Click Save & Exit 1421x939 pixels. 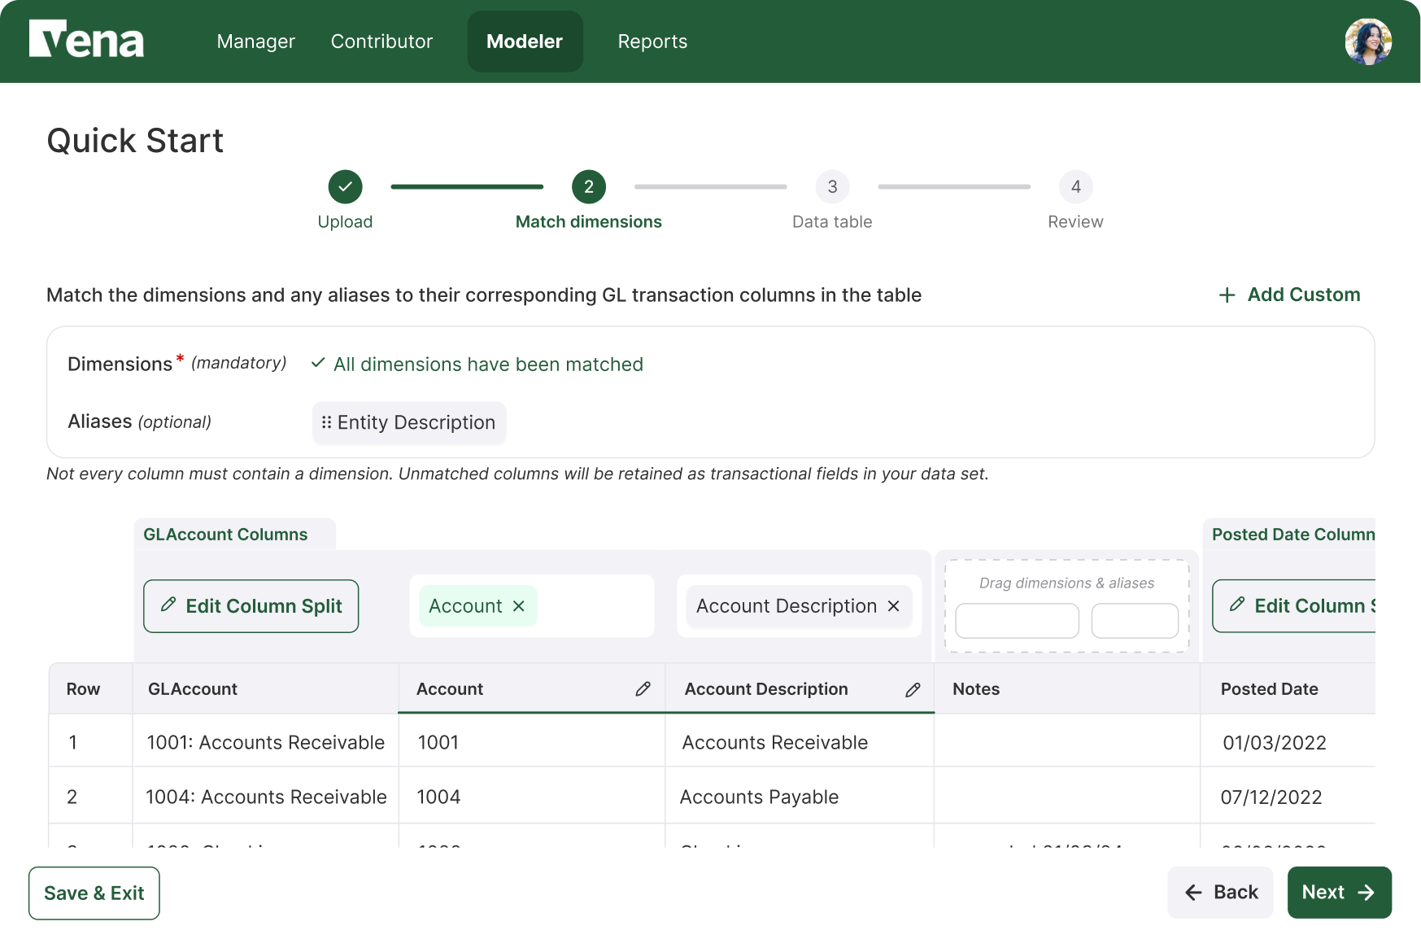(x=94, y=893)
